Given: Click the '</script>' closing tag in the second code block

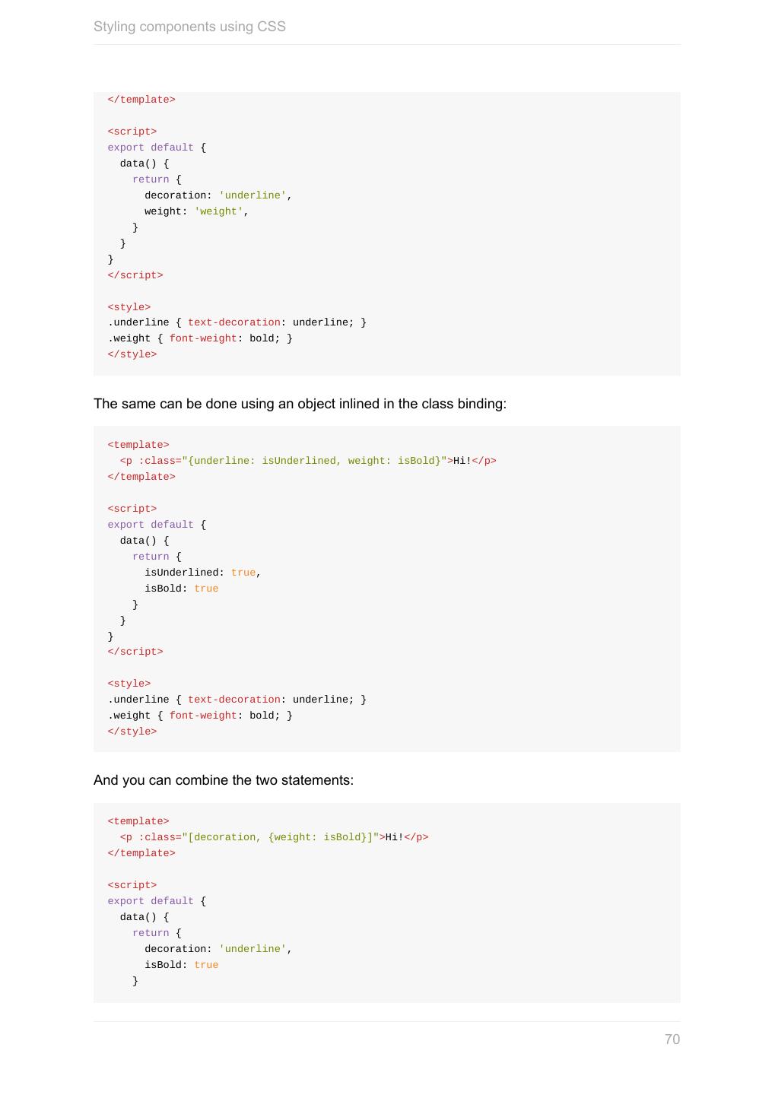Looking at the screenshot, I should (135, 652).
